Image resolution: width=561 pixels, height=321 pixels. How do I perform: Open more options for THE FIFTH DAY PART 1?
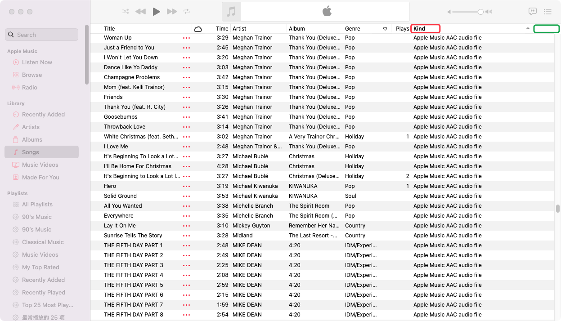[186, 245]
